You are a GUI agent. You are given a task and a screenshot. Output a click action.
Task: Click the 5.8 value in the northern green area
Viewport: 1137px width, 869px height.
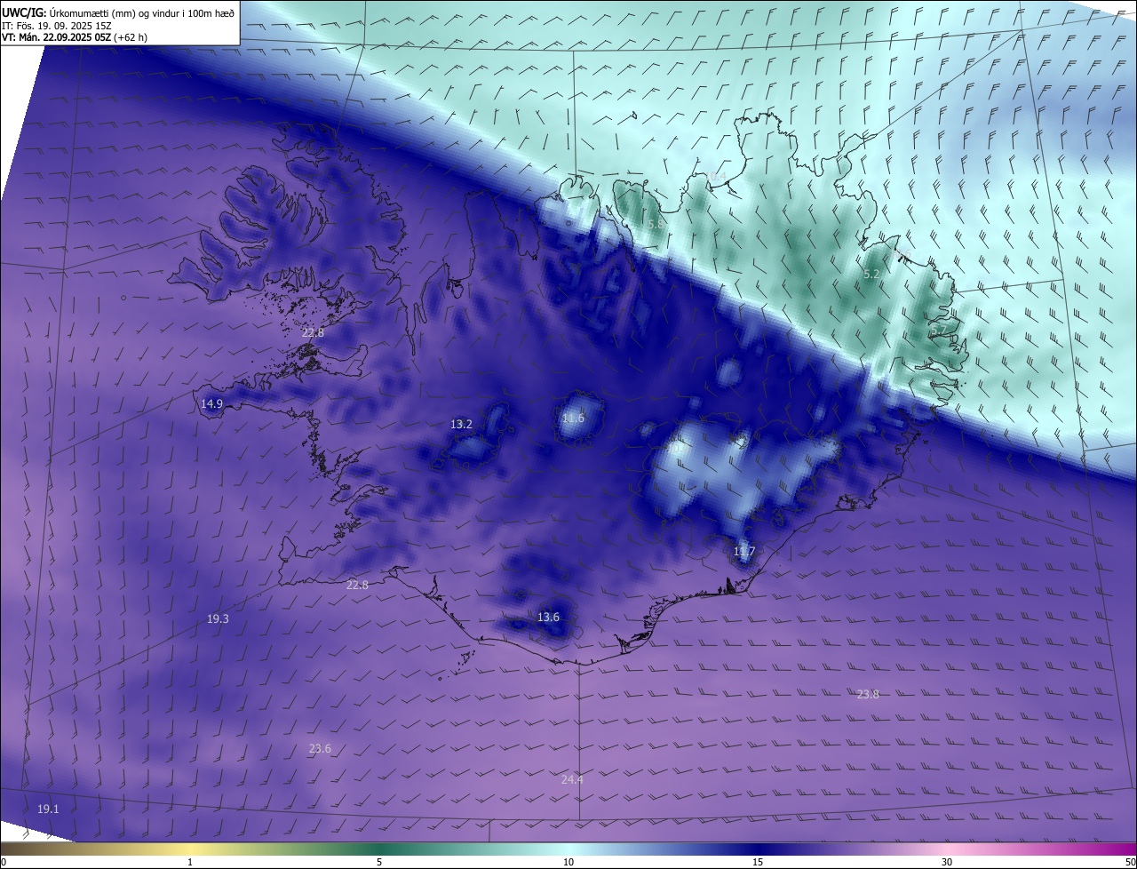[656, 225]
